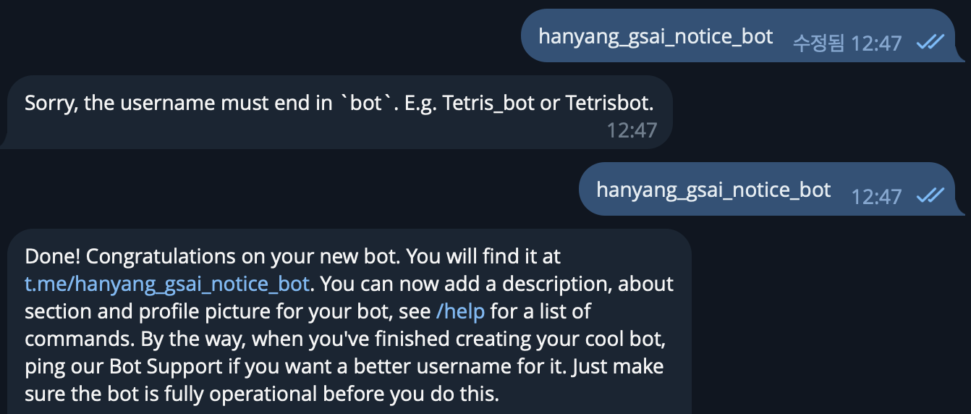Select the 'Sorry, the username must end' message
The height and width of the screenshot is (414, 971).
point(336,112)
